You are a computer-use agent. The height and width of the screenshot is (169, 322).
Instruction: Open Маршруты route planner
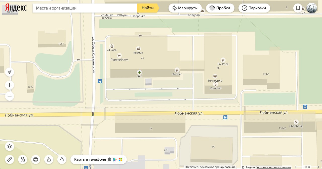click(185, 8)
